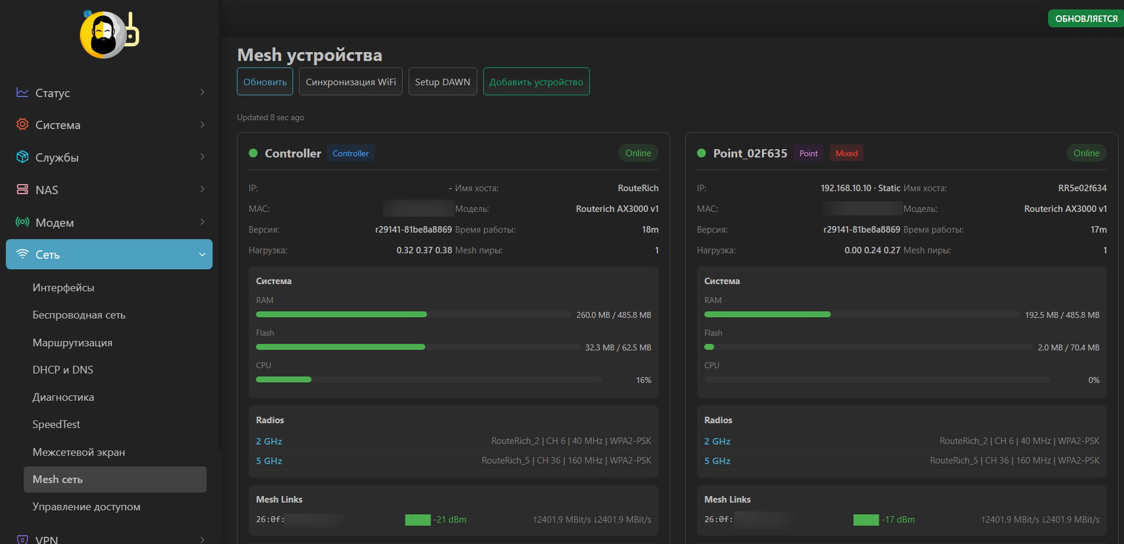
Task: Click Updated 8 sec ago text
Action: [x=271, y=117]
